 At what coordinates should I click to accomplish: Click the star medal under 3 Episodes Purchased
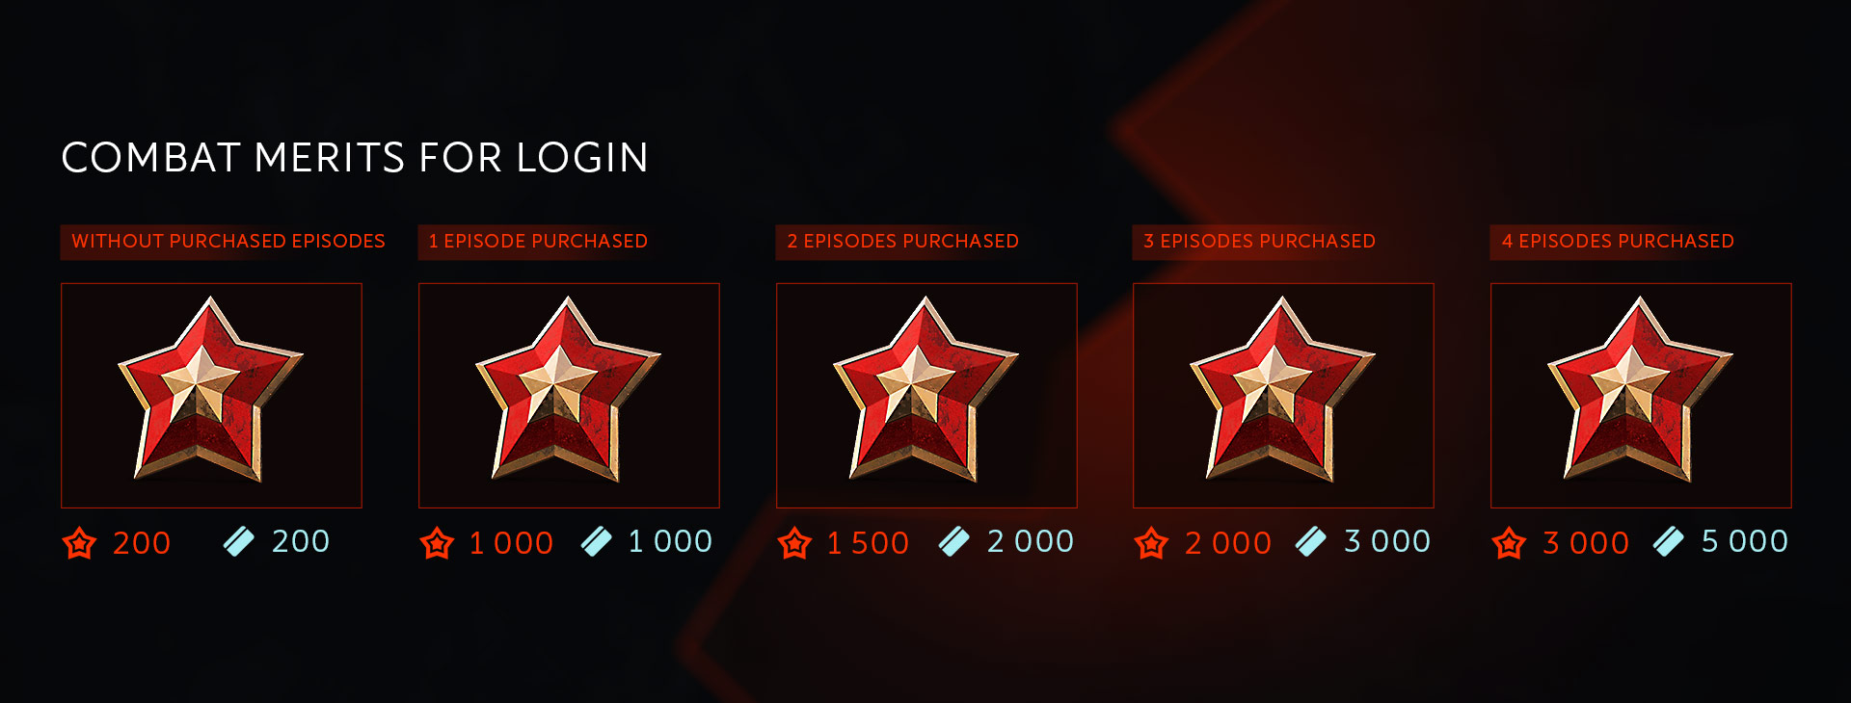(x=1282, y=390)
